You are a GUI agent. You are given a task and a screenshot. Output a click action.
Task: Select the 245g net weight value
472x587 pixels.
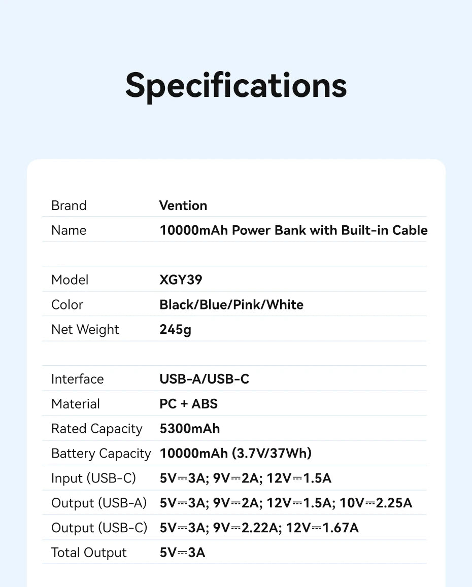pyautogui.click(x=175, y=330)
